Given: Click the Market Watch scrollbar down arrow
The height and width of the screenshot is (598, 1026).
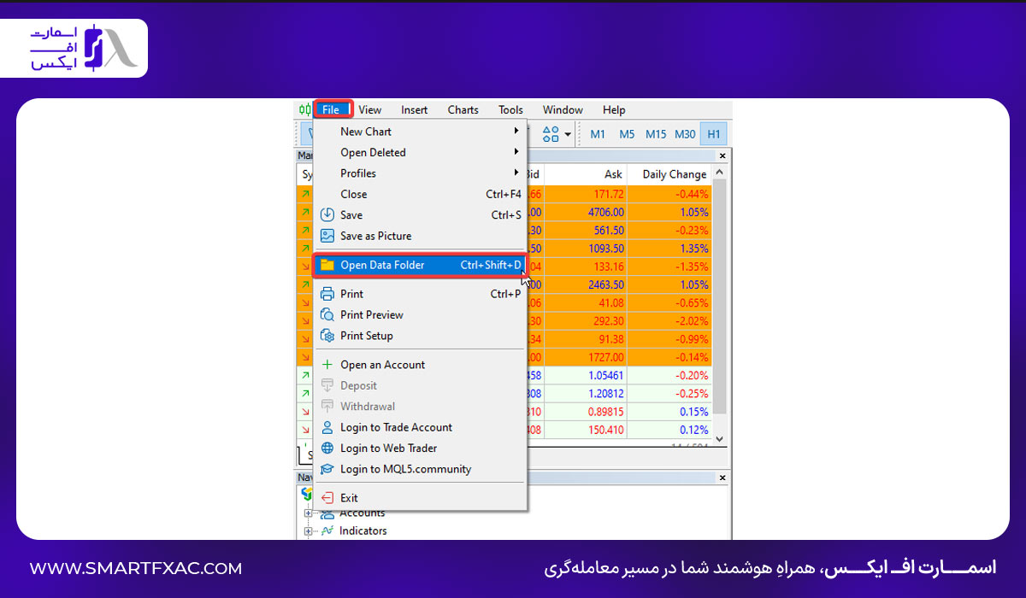Looking at the screenshot, I should tap(719, 437).
